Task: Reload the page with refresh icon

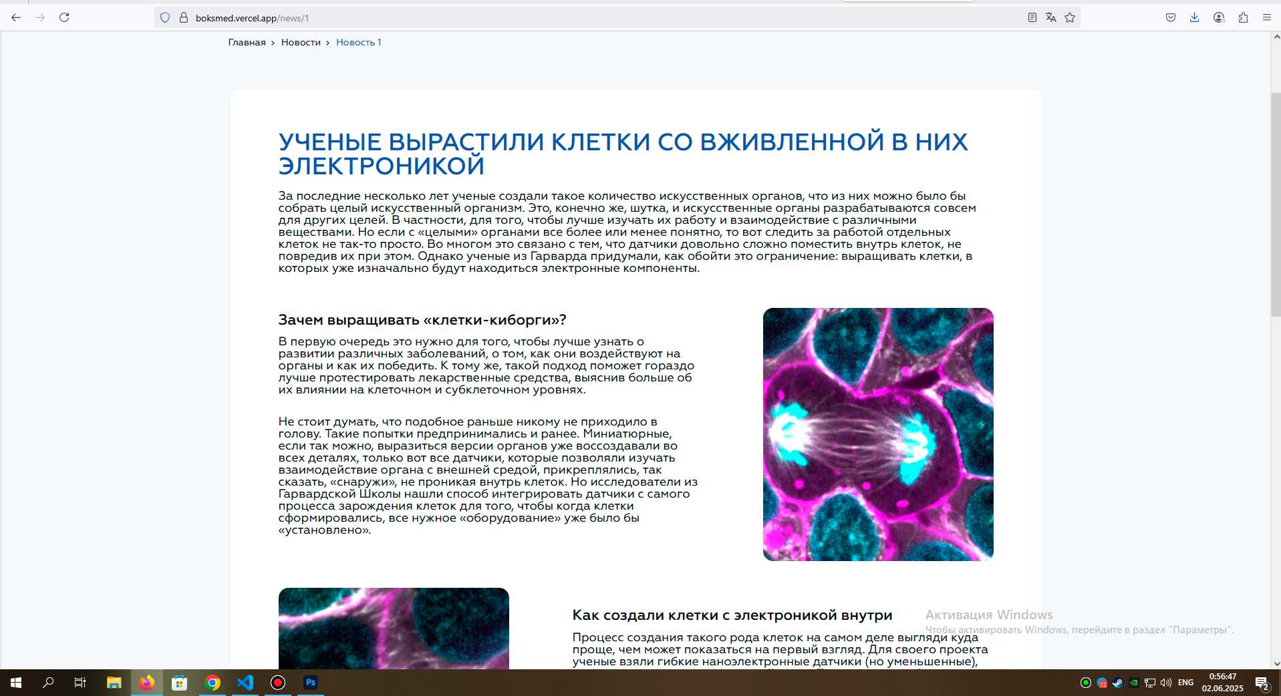Action: pos(64,17)
